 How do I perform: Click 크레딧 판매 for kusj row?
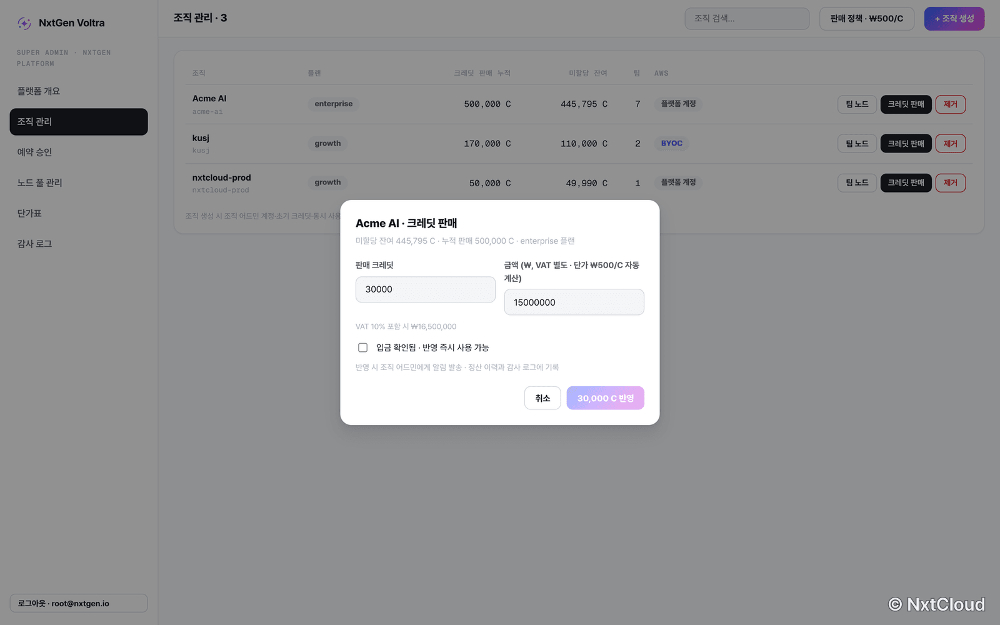[x=906, y=144]
